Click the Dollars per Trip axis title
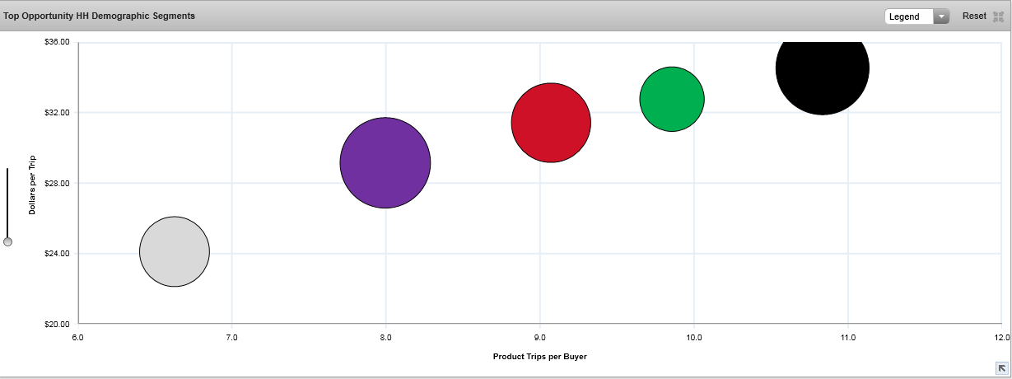This screenshot has width=1012, height=379. point(32,185)
